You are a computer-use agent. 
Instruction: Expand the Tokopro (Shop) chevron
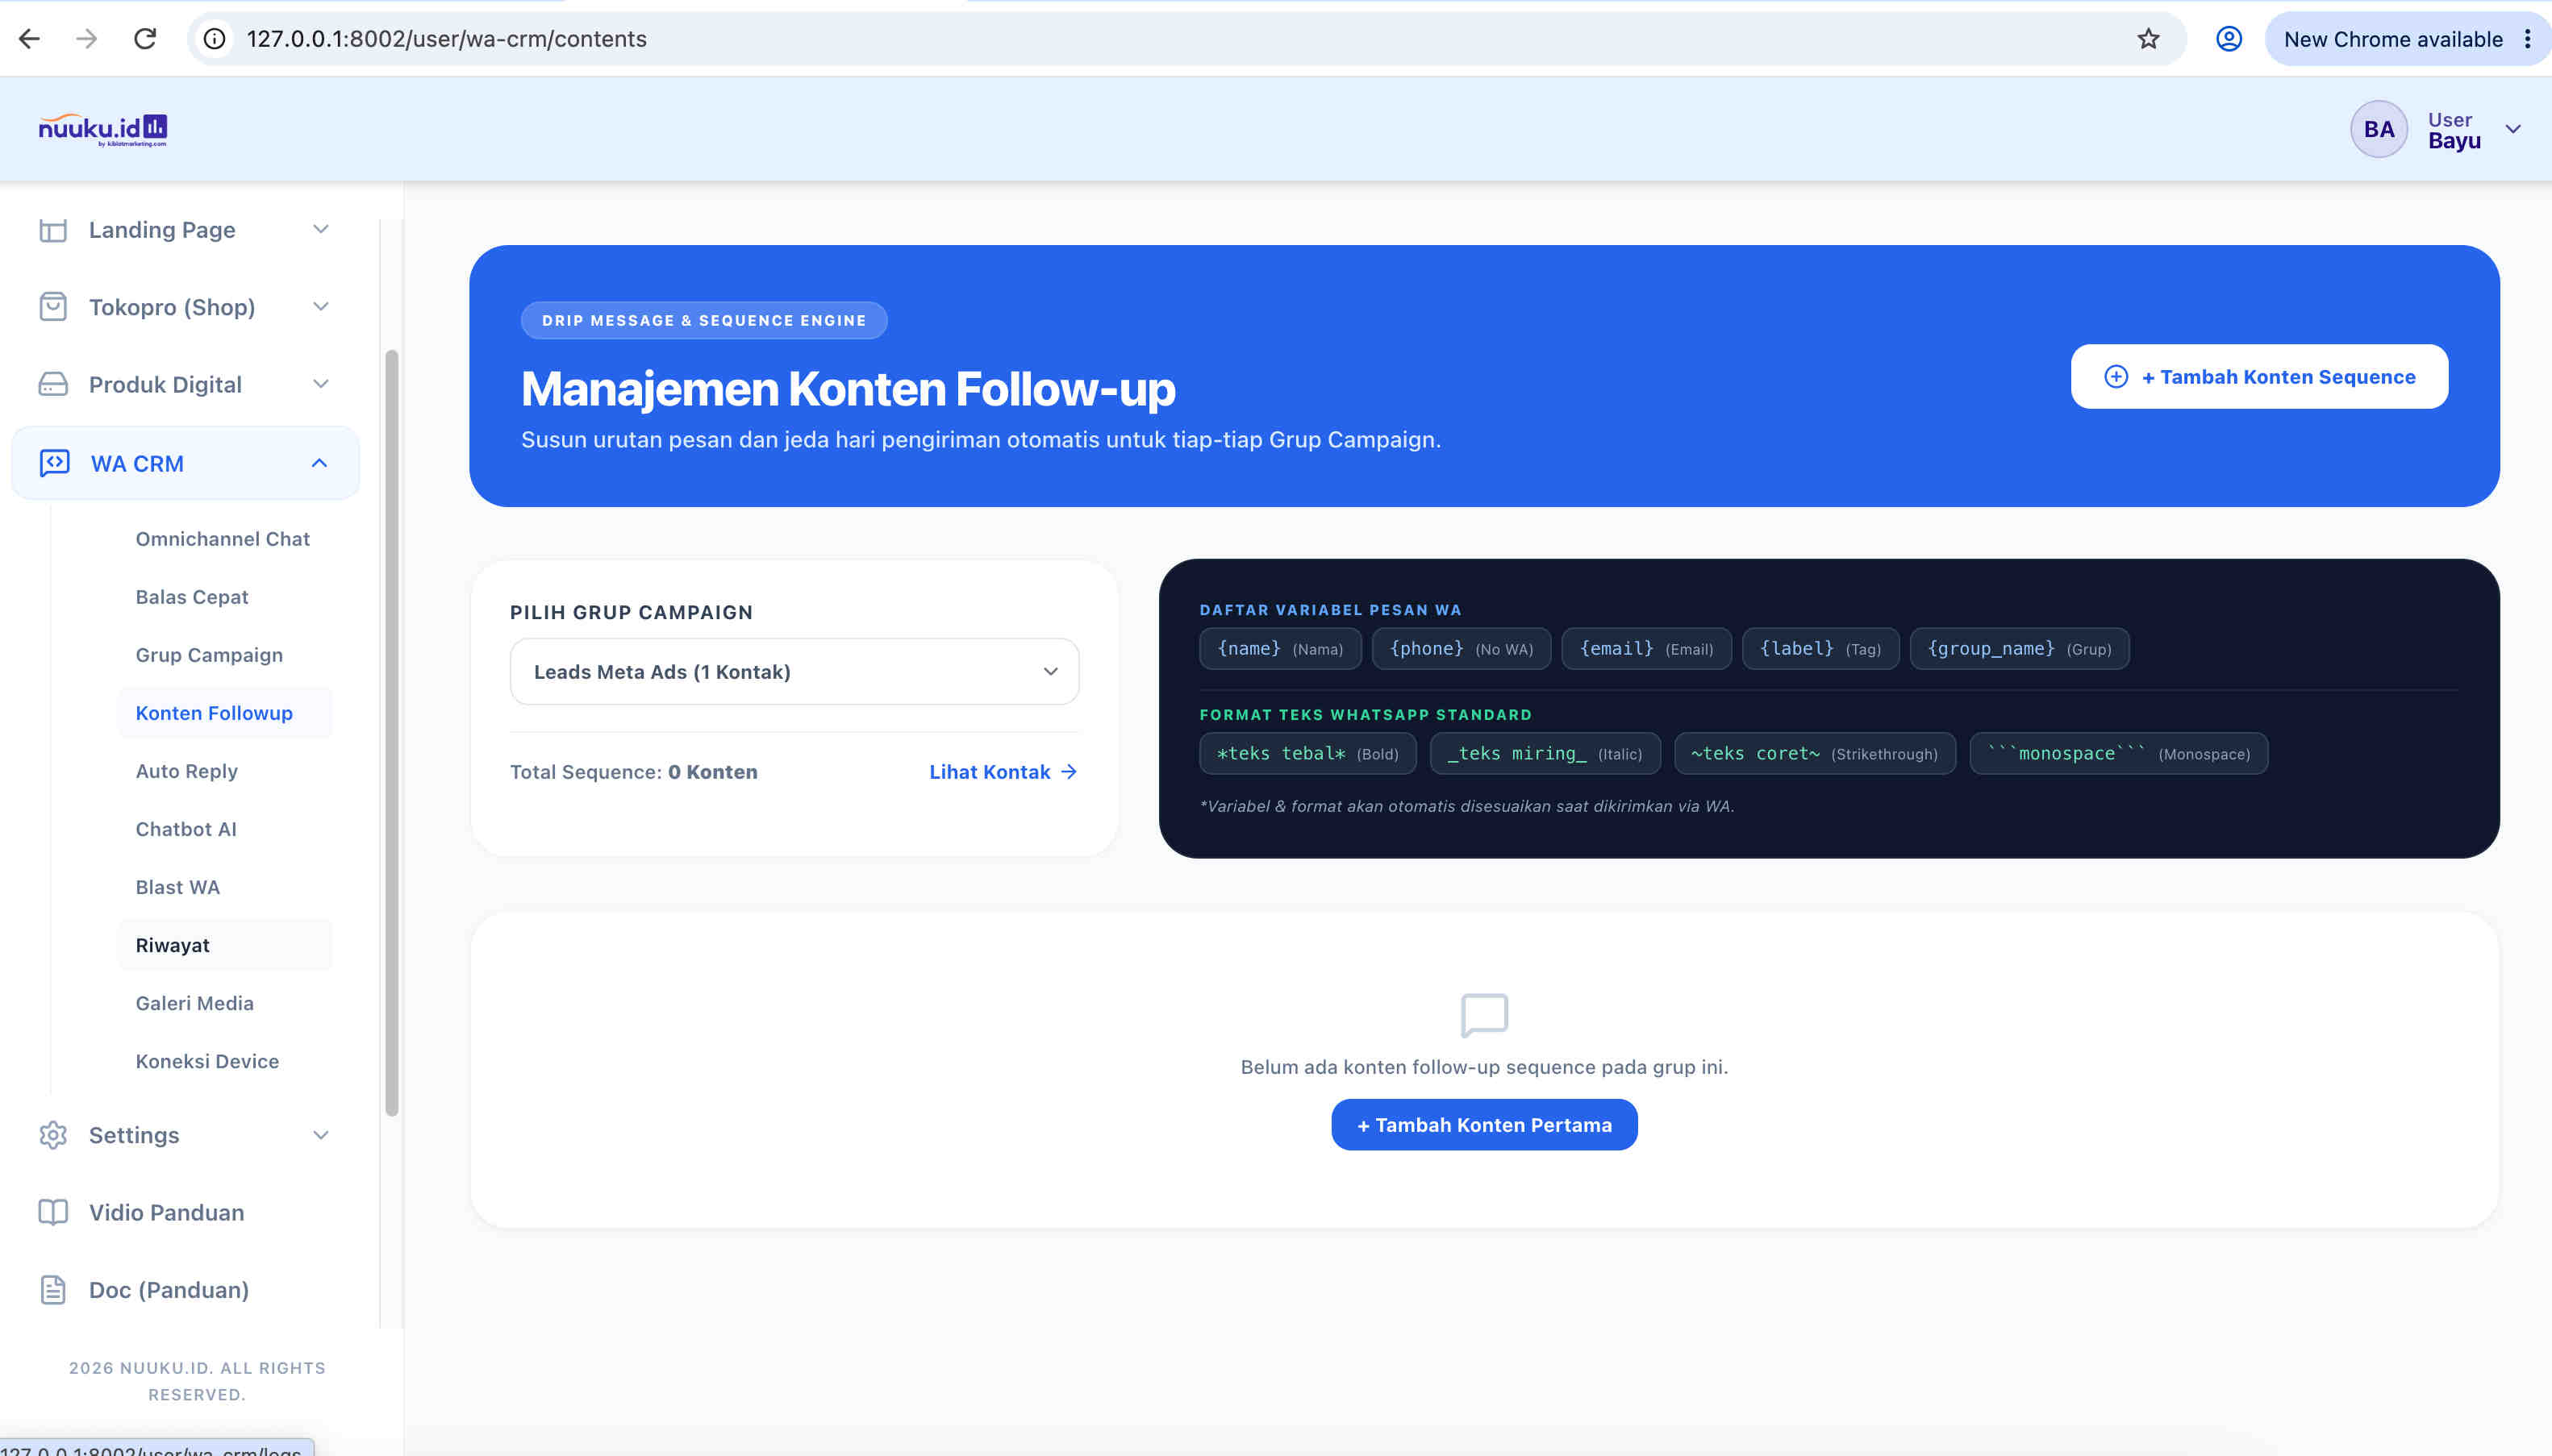coord(320,306)
